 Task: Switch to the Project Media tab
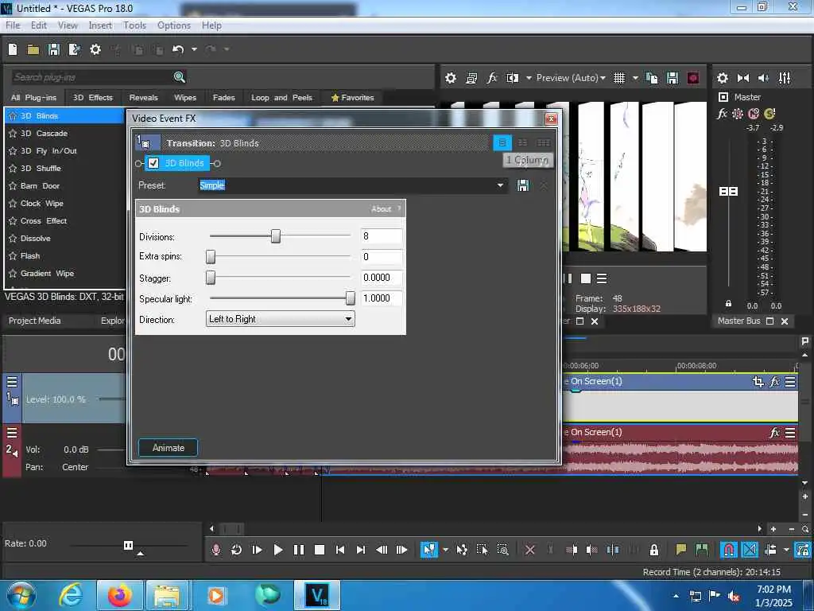pyautogui.click(x=35, y=321)
